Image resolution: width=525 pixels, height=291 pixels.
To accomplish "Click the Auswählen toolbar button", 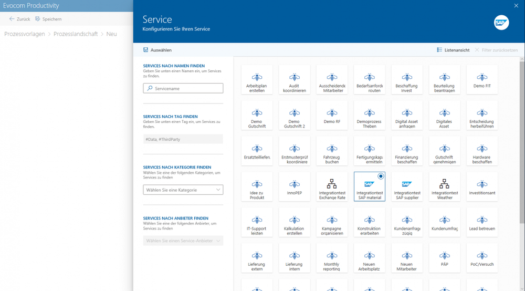I will 157,50.
